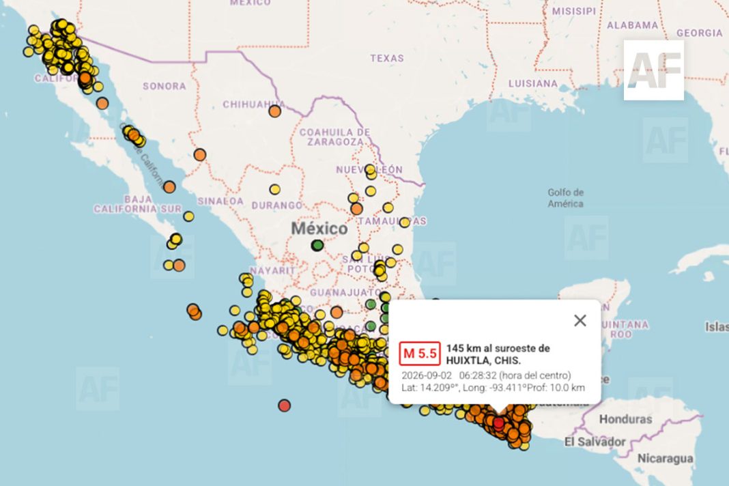Click the SONORA map label

[164, 86]
